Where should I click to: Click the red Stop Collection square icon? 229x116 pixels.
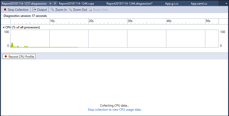click(5, 9)
